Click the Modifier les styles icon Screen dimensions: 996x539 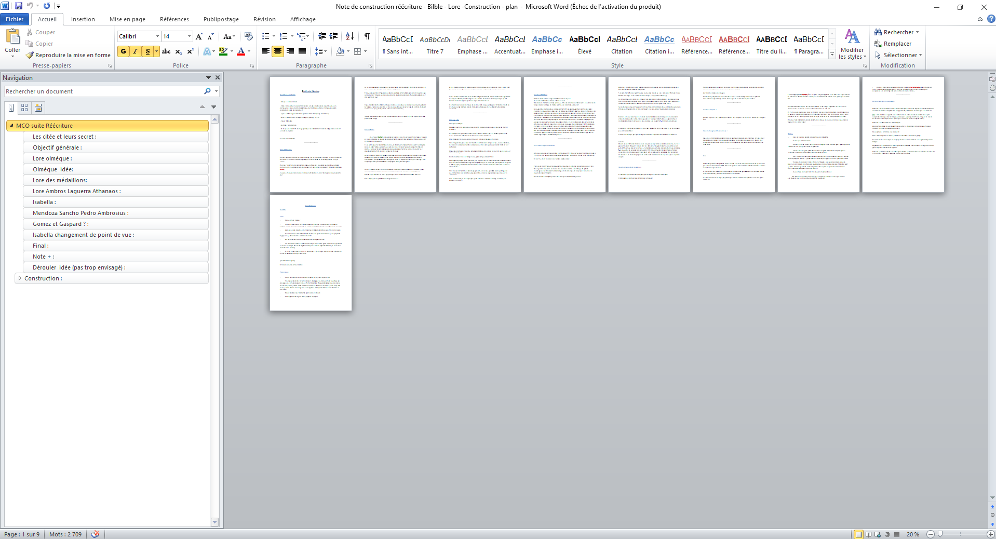[852, 44]
